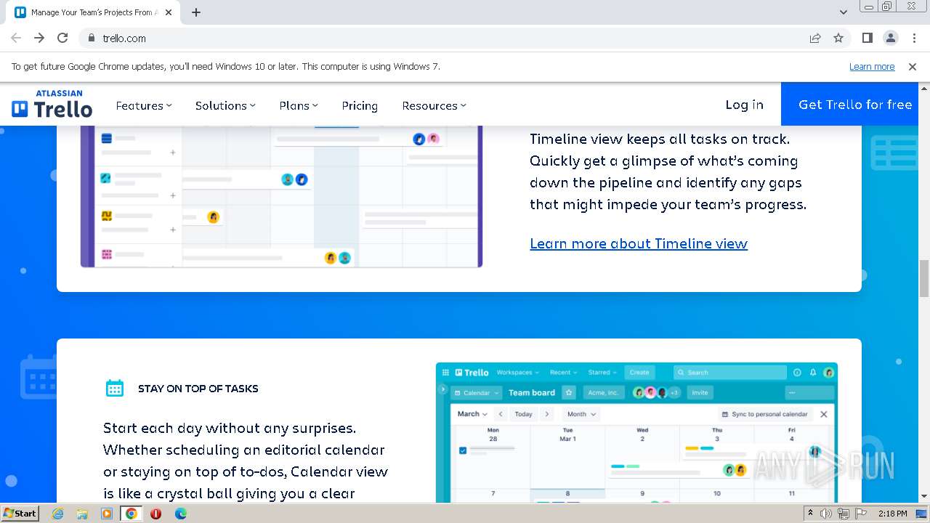Click the calendar icon beside Stay on top of tasks
The height and width of the screenshot is (523, 930).
click(x=115, y=388)
